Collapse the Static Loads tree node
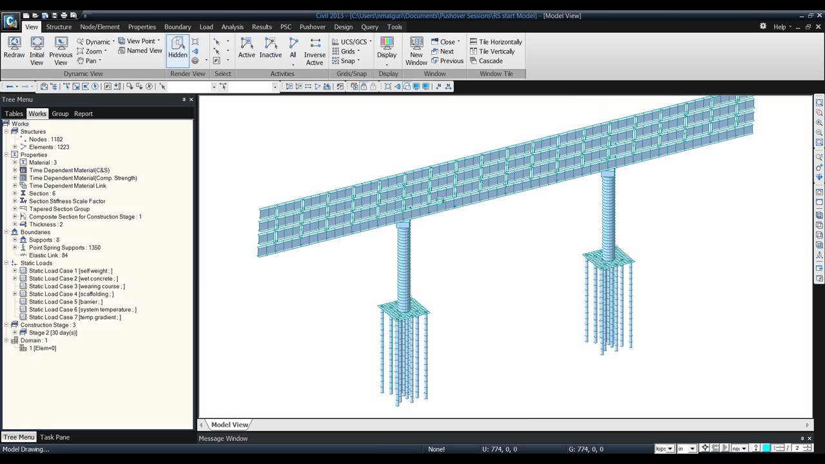 pyautogui.click(x=6, y=263)
